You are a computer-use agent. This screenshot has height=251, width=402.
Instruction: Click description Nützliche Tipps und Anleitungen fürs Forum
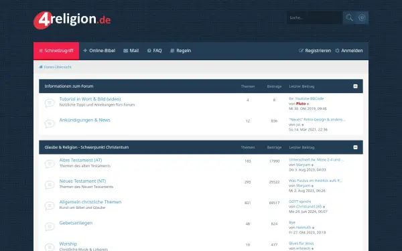tap(97, 105)
